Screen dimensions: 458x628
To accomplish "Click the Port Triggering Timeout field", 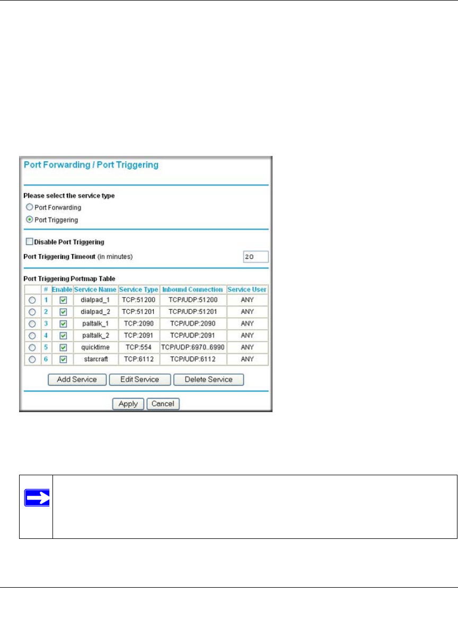I will tap(256, 257).
